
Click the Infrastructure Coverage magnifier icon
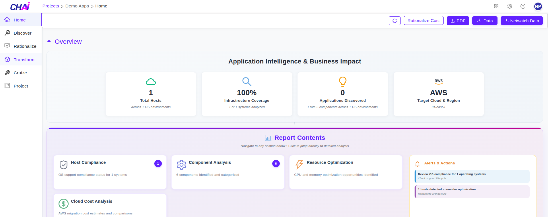point(246,81)
